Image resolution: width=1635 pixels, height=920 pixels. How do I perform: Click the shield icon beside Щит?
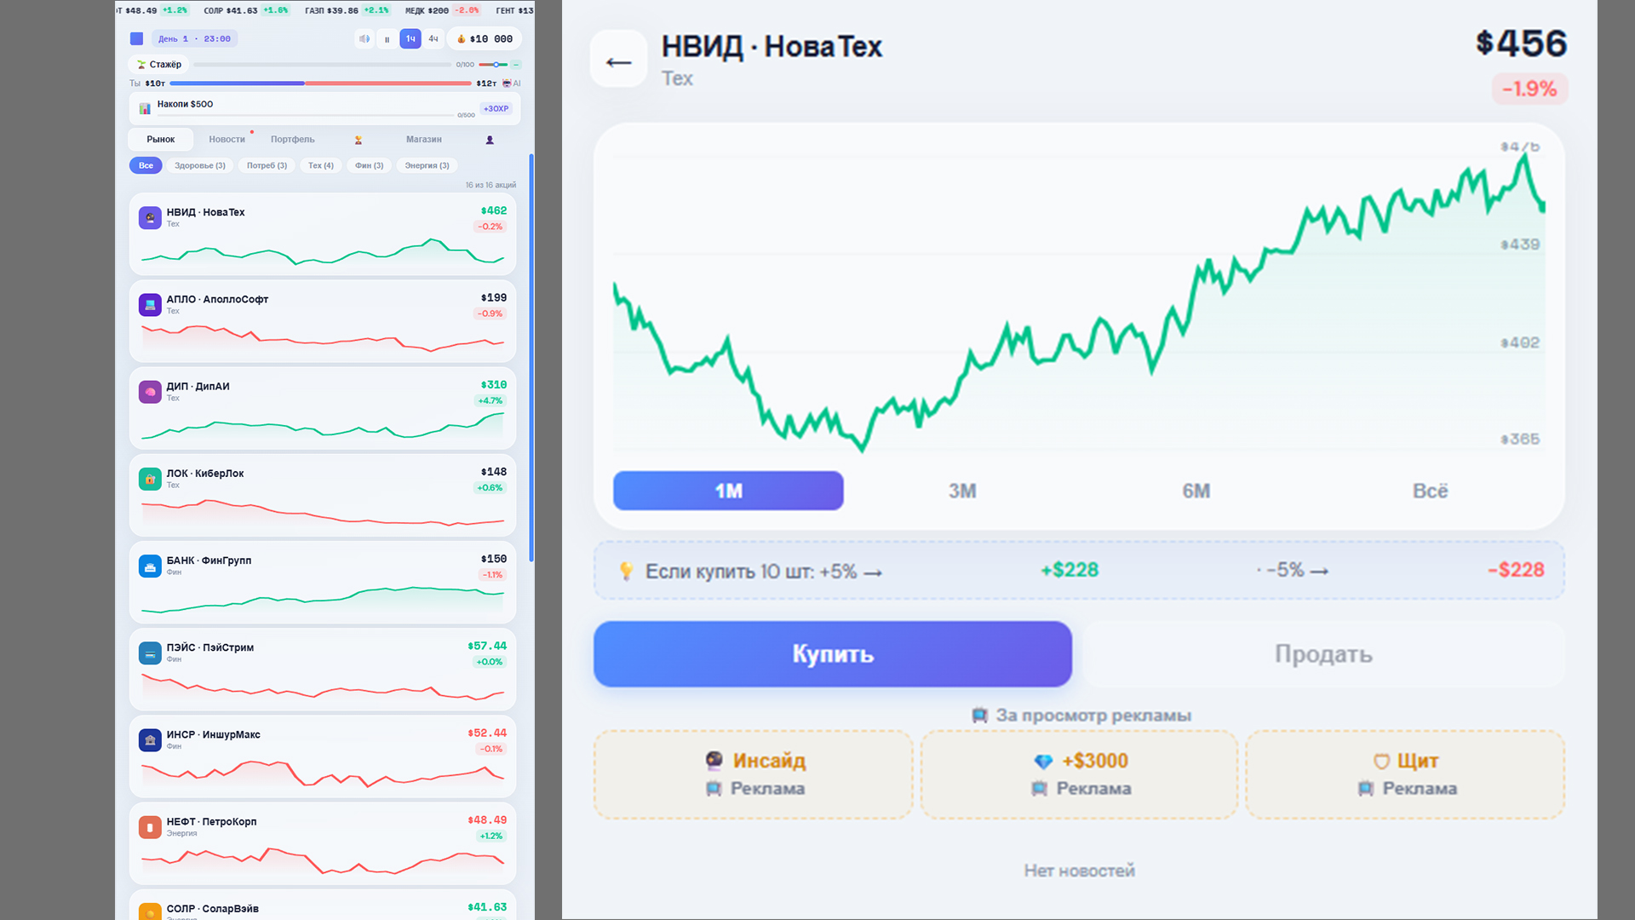point(1381,761)
